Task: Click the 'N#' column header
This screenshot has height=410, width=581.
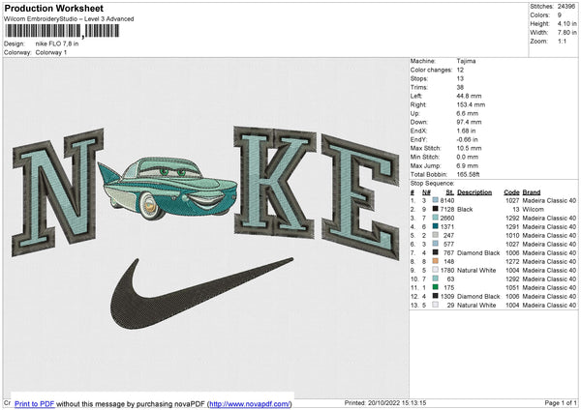Action: (x=426, y=192)
